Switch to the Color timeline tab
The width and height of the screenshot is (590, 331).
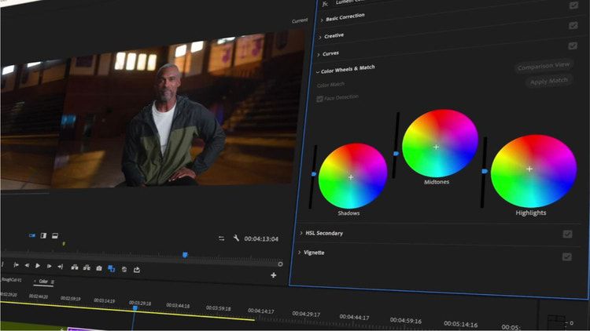click(43, 281)
